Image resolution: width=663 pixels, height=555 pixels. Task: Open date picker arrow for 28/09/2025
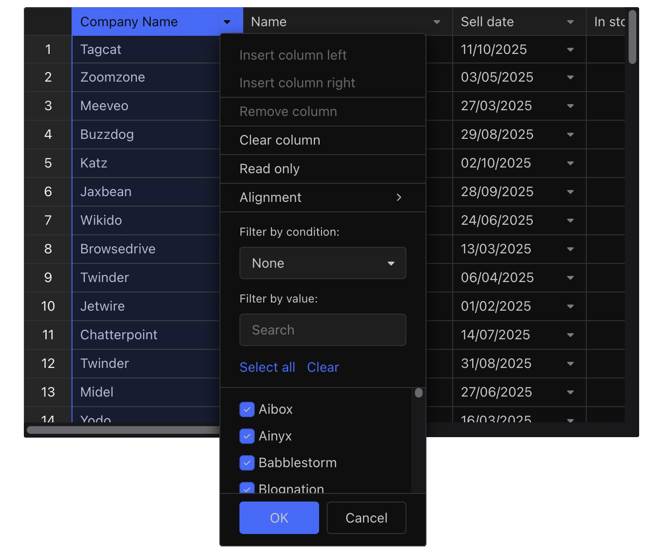[x=570, y=192]
